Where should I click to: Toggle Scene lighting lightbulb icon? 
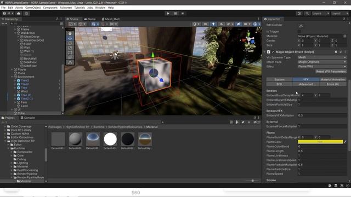(213, 24)
